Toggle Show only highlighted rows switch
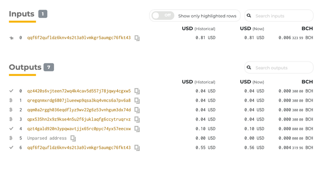The height and width of the screenshot is (169, 324). coord(163,16)
